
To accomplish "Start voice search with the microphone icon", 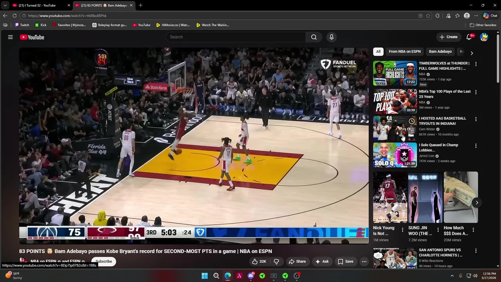I will tap(332, 37).
